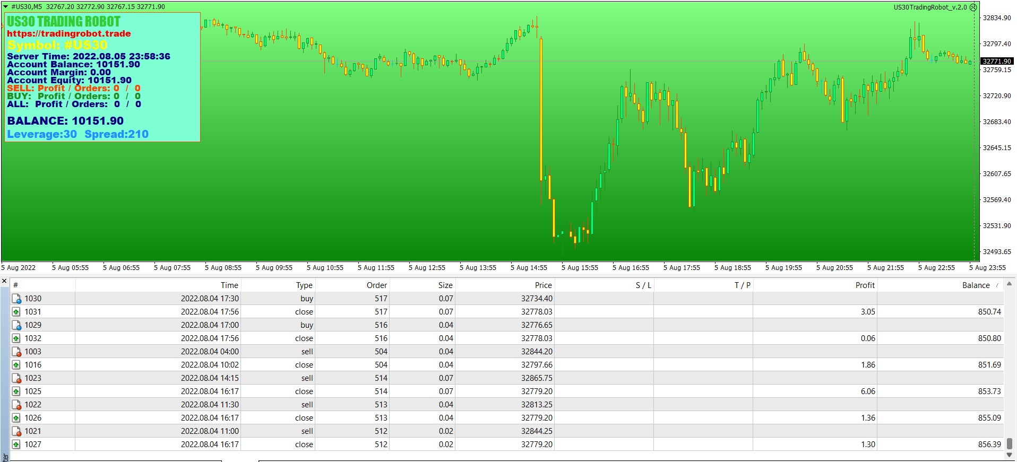1017x462 pixels.
Task: Close the tester results panel
Action: 4,281
